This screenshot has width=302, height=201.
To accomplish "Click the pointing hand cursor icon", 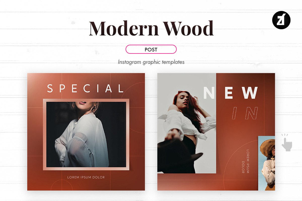I will pyautogui.click(x=286, y=142).
